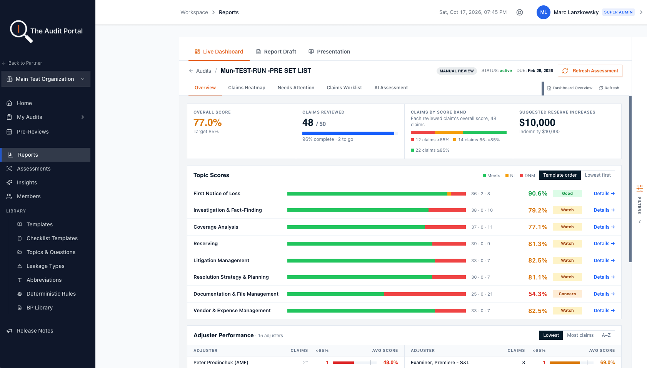
Task: Expand the user menu chevron beside Super Admin
Action: (641, 12)
